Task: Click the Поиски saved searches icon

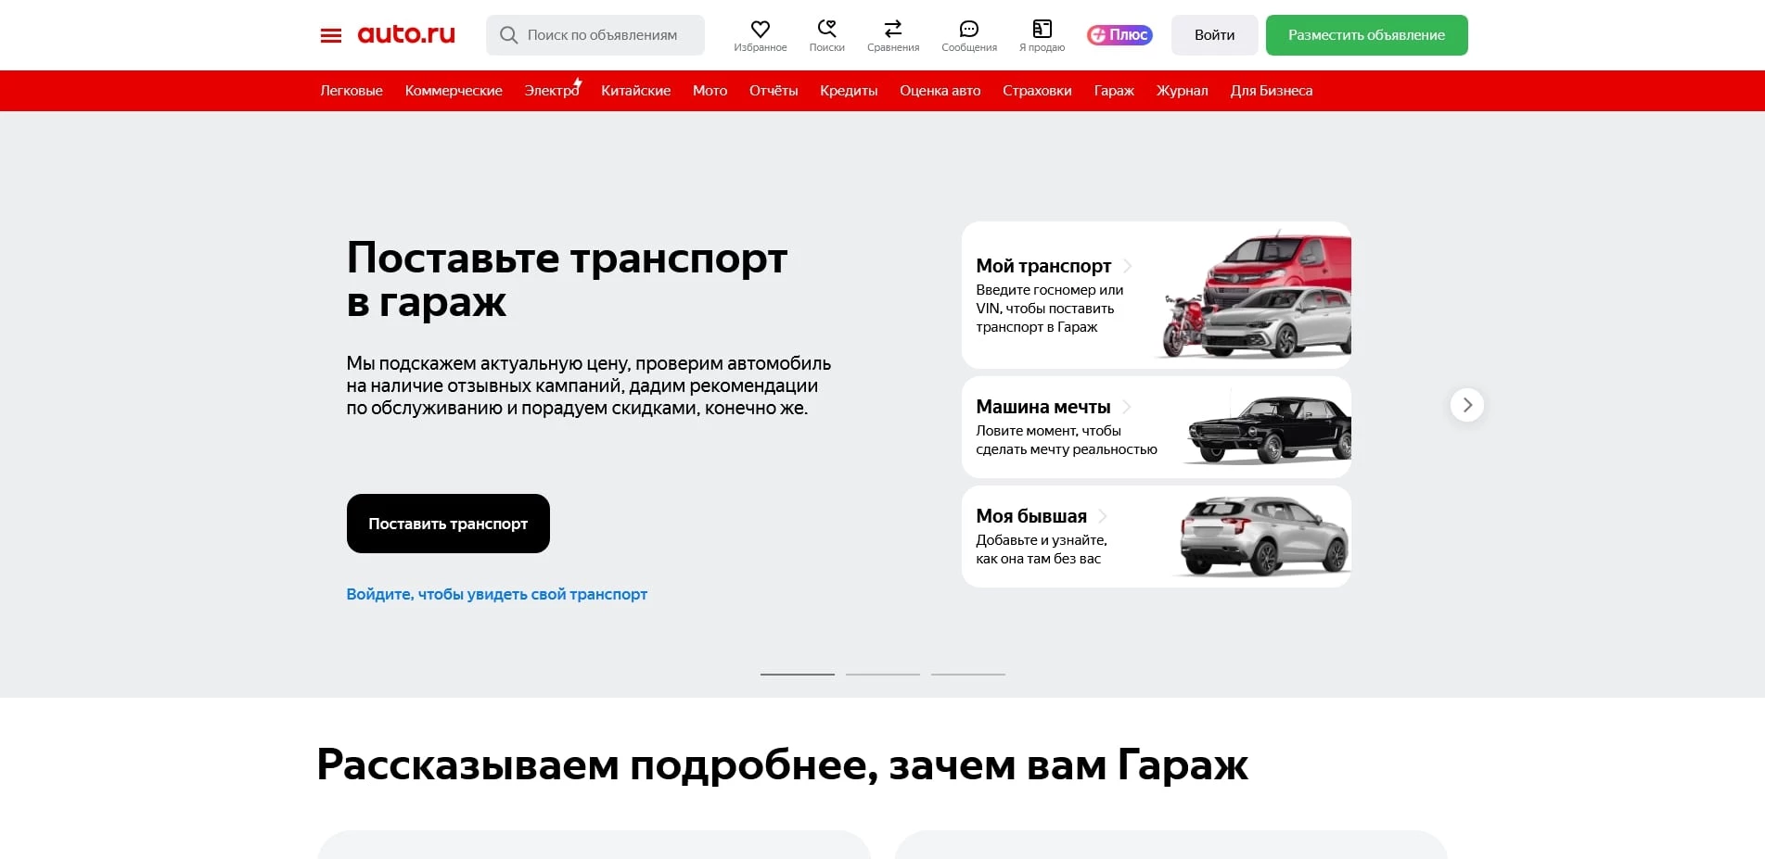Action: [x=826, y=28]
